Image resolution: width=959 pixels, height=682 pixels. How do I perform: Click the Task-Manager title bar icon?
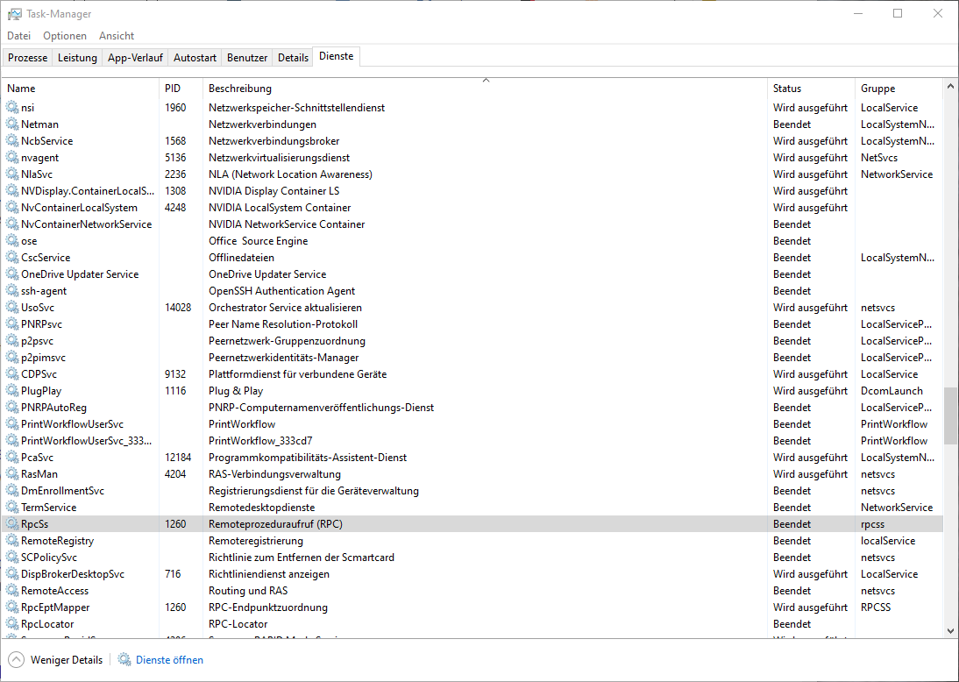pos(14,13)
